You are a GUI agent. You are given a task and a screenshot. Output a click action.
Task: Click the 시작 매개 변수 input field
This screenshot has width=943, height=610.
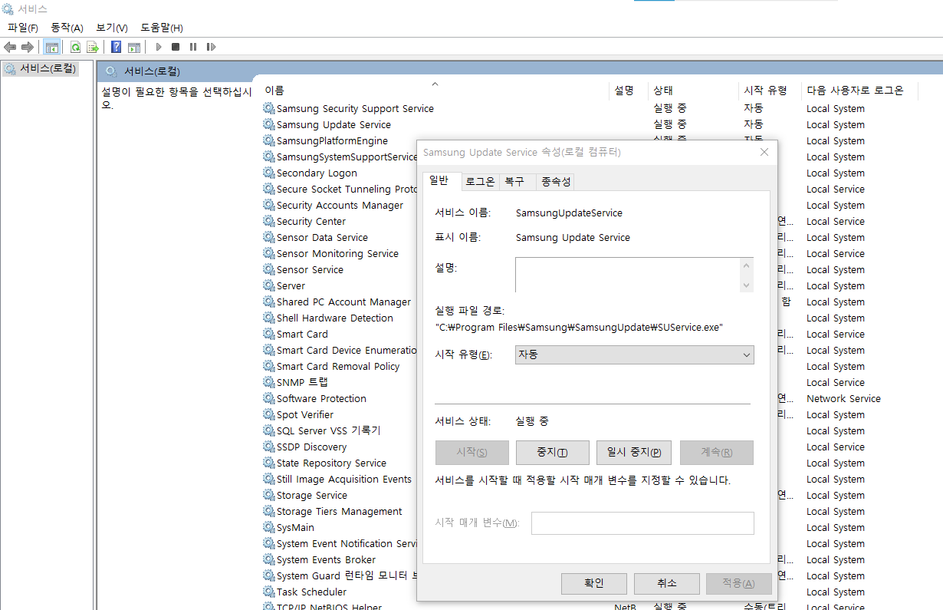point(642,523)
